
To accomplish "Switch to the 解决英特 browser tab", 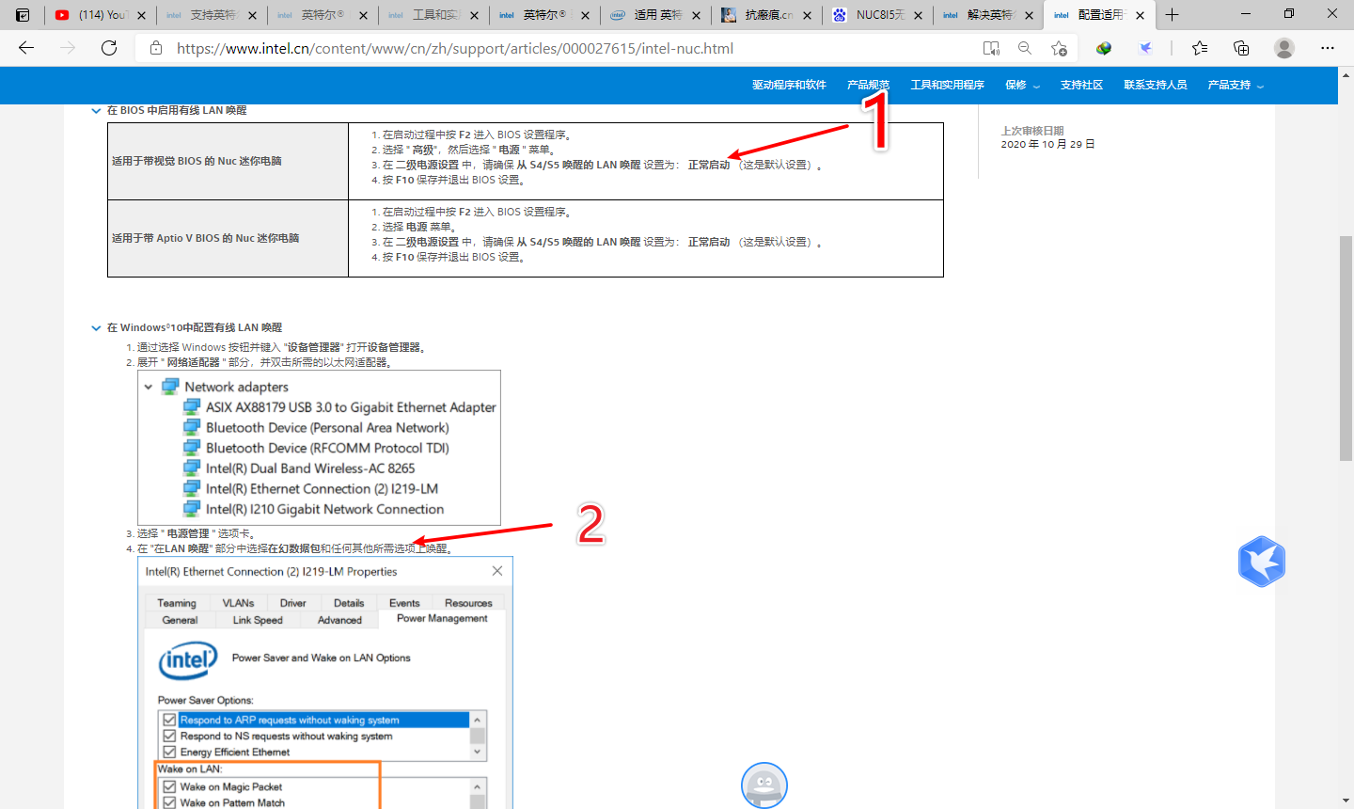I will pyautogui.click(x=988, y=15).
